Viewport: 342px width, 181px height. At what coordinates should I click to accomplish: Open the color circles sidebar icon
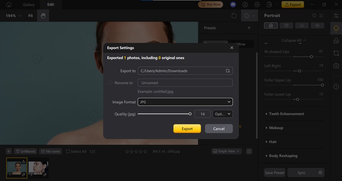pos(336,41)
